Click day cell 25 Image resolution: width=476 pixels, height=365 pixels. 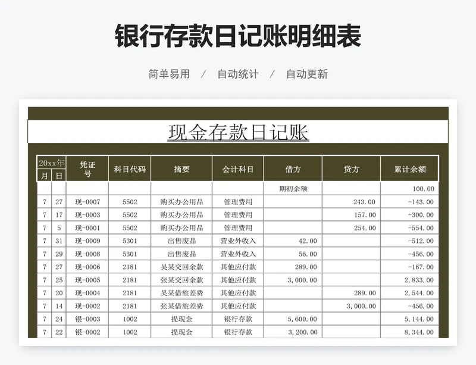[x=59, y=280]
